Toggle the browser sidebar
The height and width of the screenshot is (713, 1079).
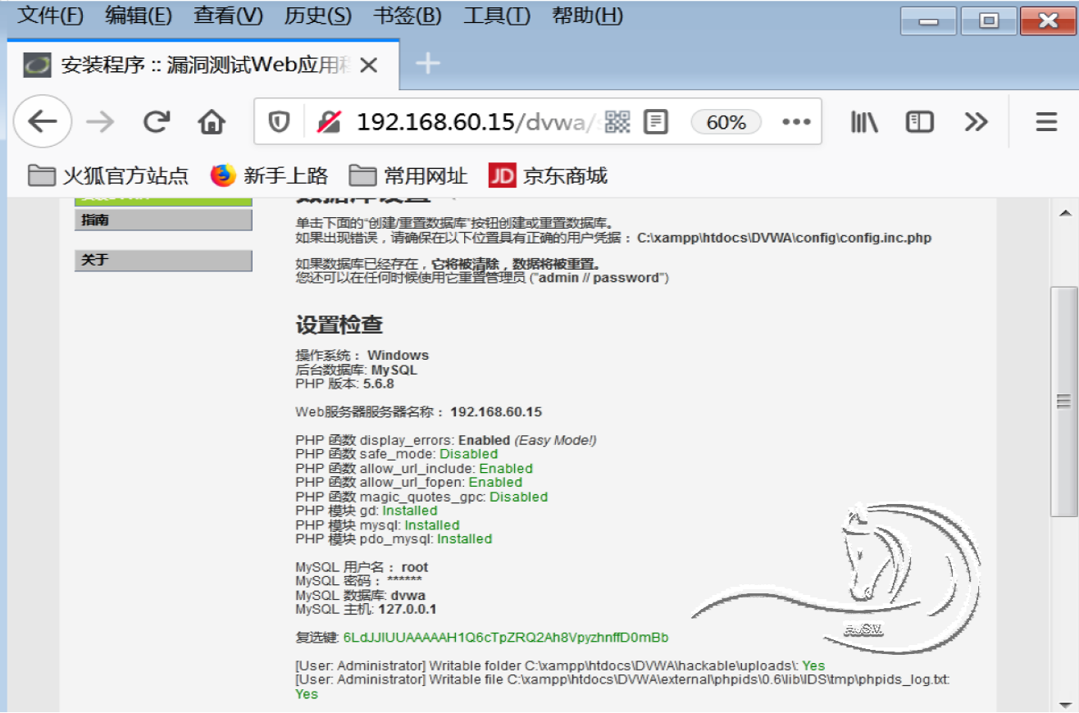click(x=919, y=120)
